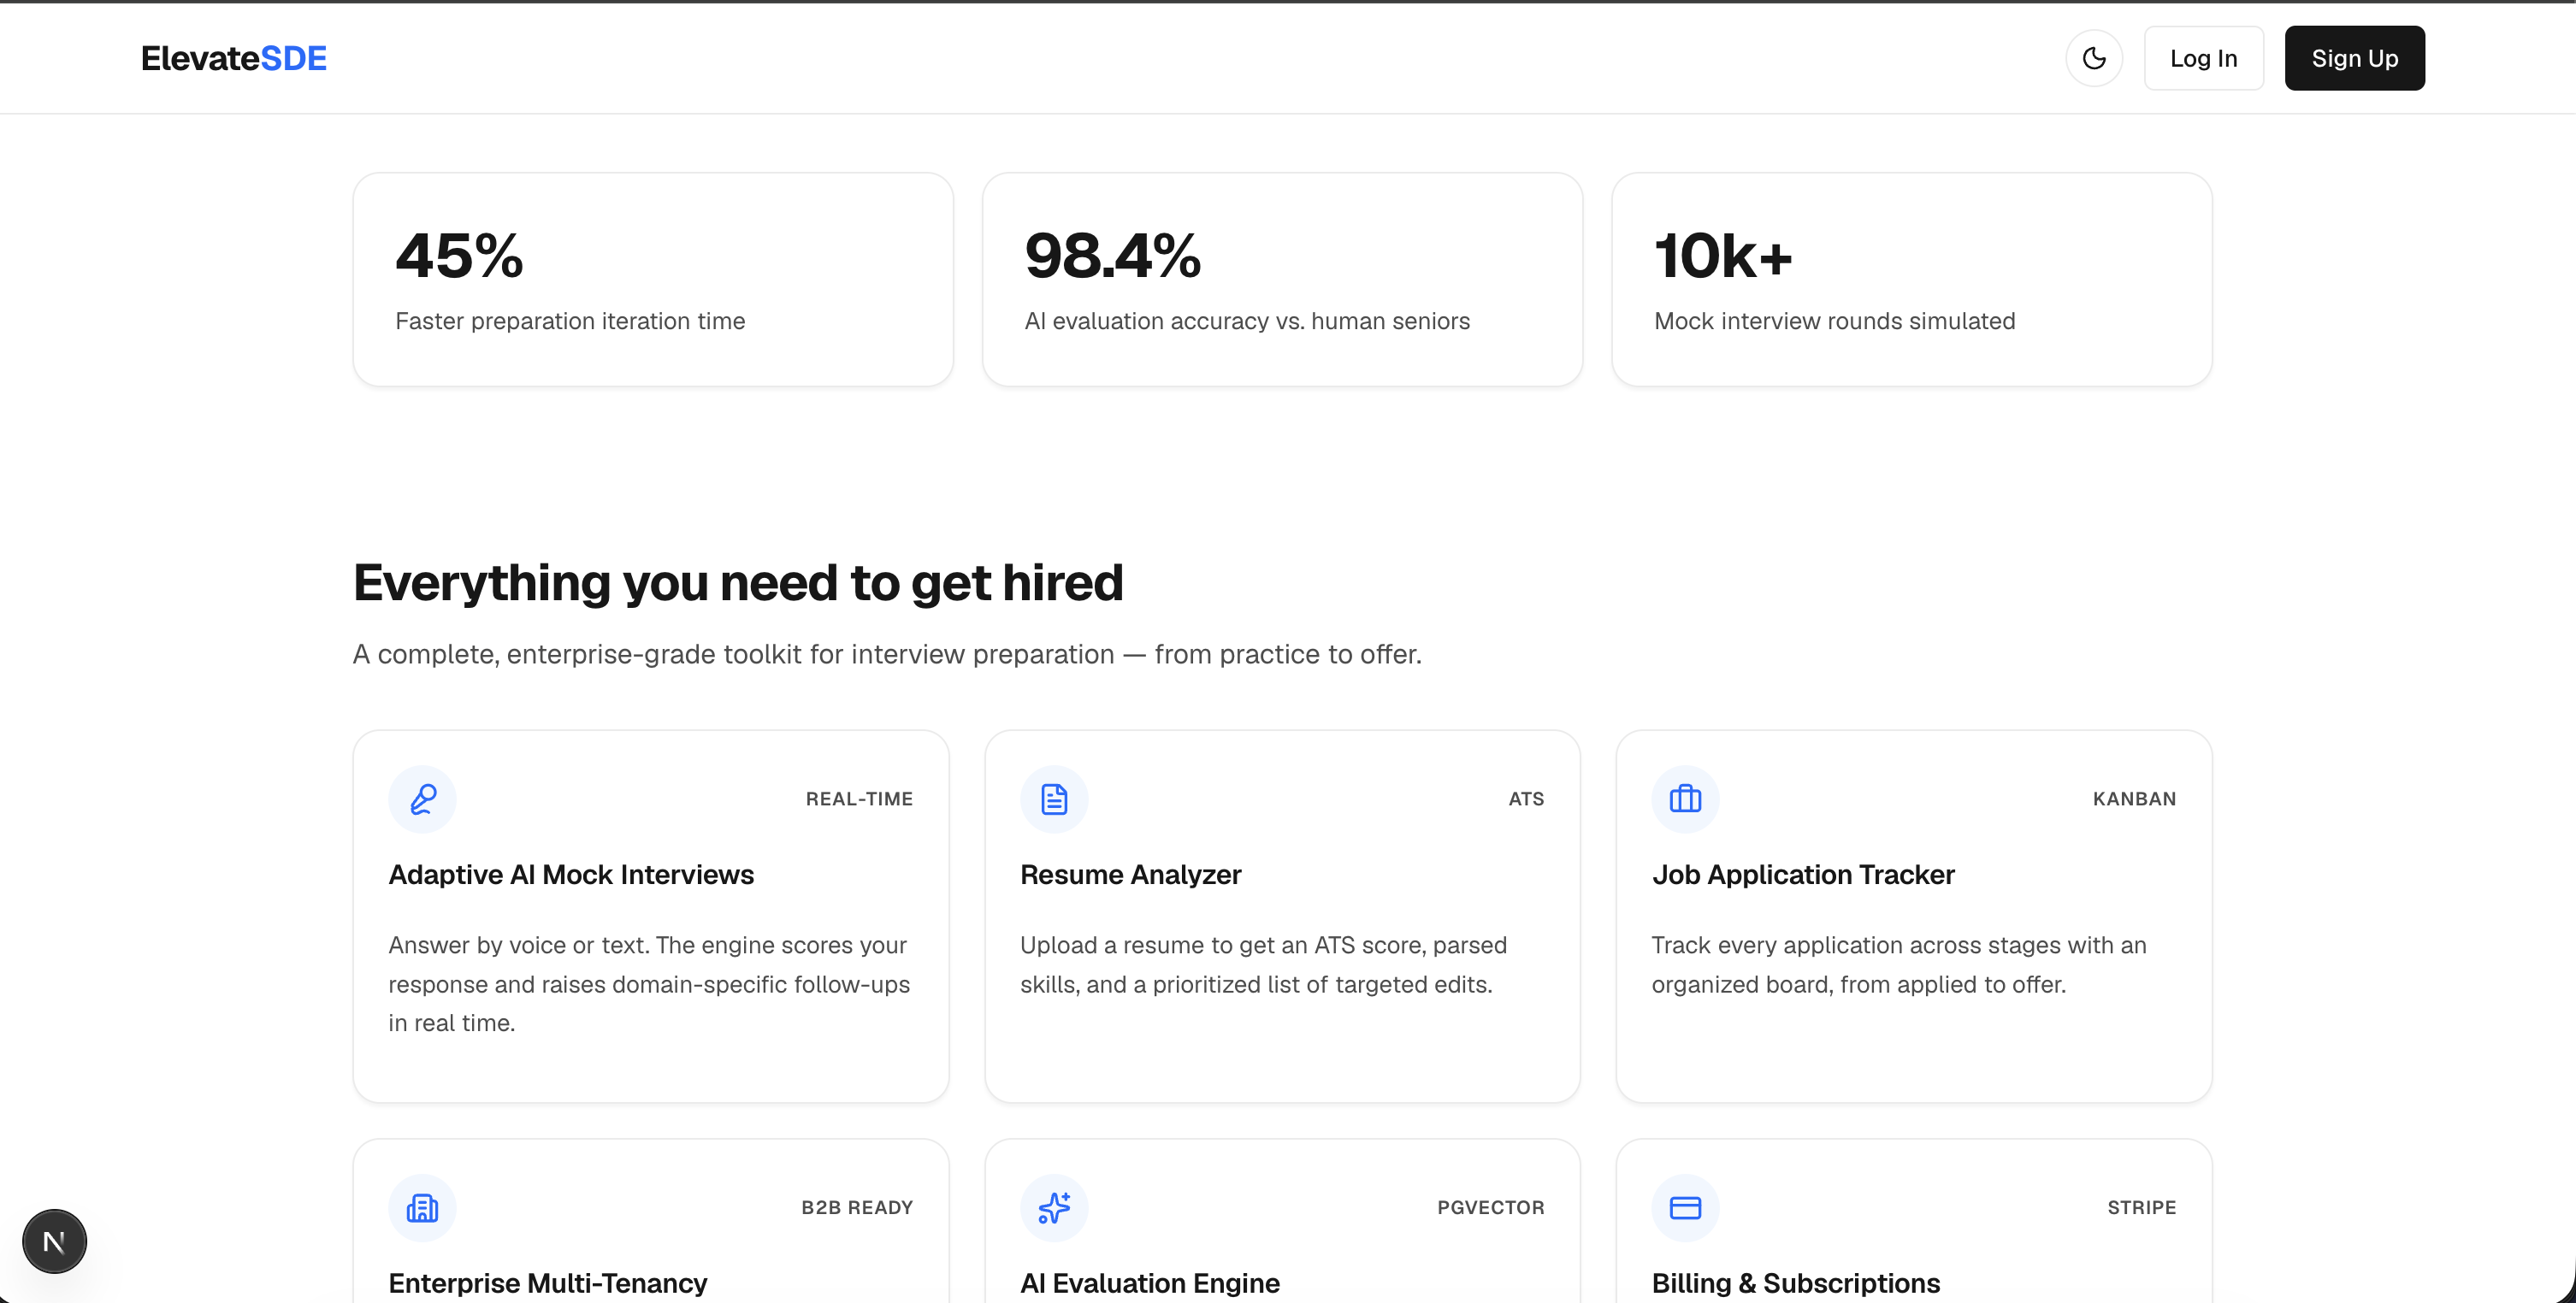Click the PGVECTOR tag label

click(1491, 1208)
